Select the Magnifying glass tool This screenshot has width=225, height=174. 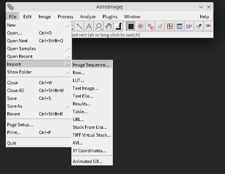99,26
